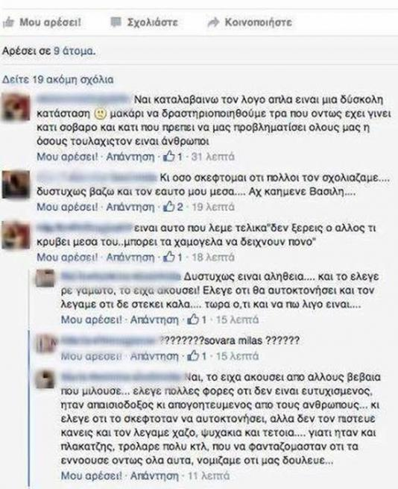Click Απάντηση under the 11 λεπτά comment
Viewport: 398px width, 489px height.
click(x=154, y=476)
